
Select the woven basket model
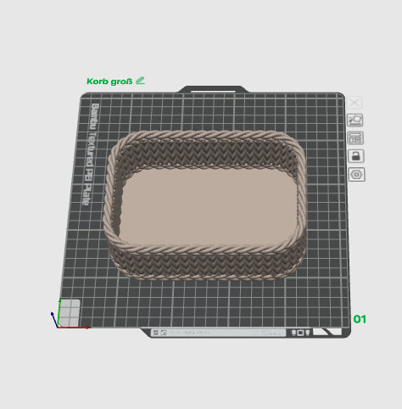[205, 206]
